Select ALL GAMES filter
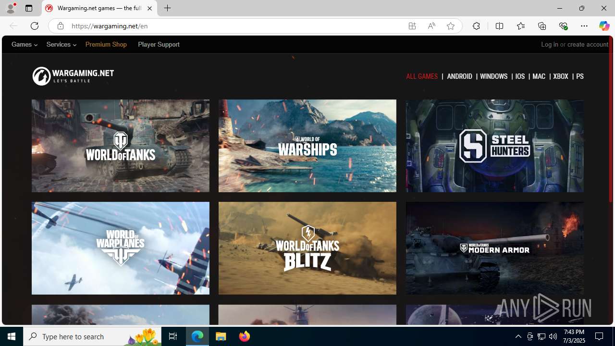The image size is (615, 346). pos(422,76)
